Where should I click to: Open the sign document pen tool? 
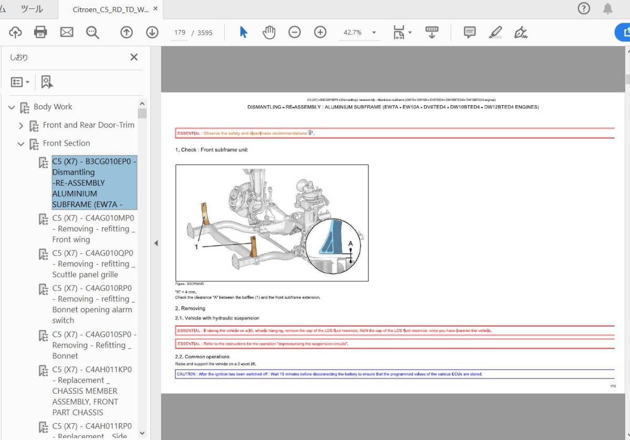tap(521, 33)
